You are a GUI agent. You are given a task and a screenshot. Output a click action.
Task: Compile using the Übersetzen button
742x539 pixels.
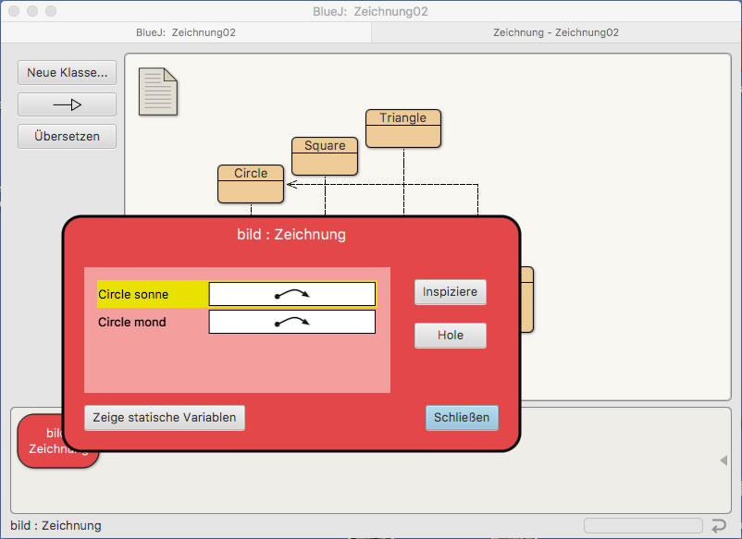pos(67,137)
